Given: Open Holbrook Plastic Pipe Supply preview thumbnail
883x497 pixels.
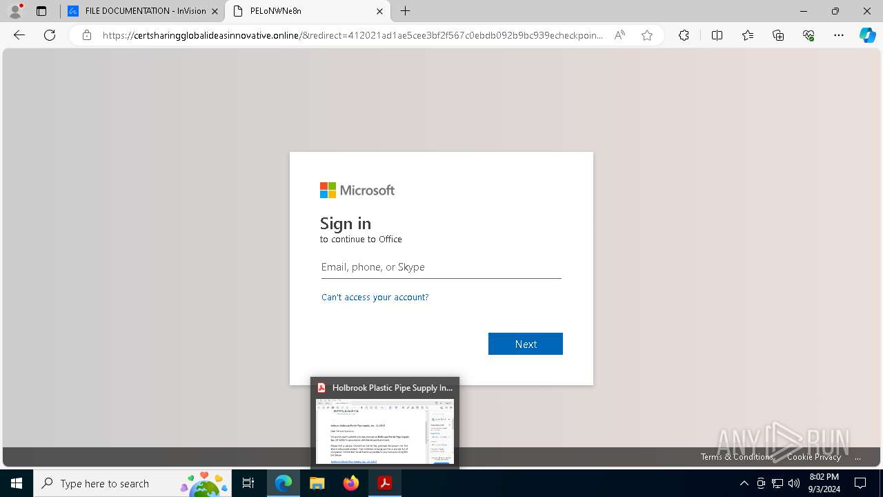Looking at the screenshot, I should point(385,423).
